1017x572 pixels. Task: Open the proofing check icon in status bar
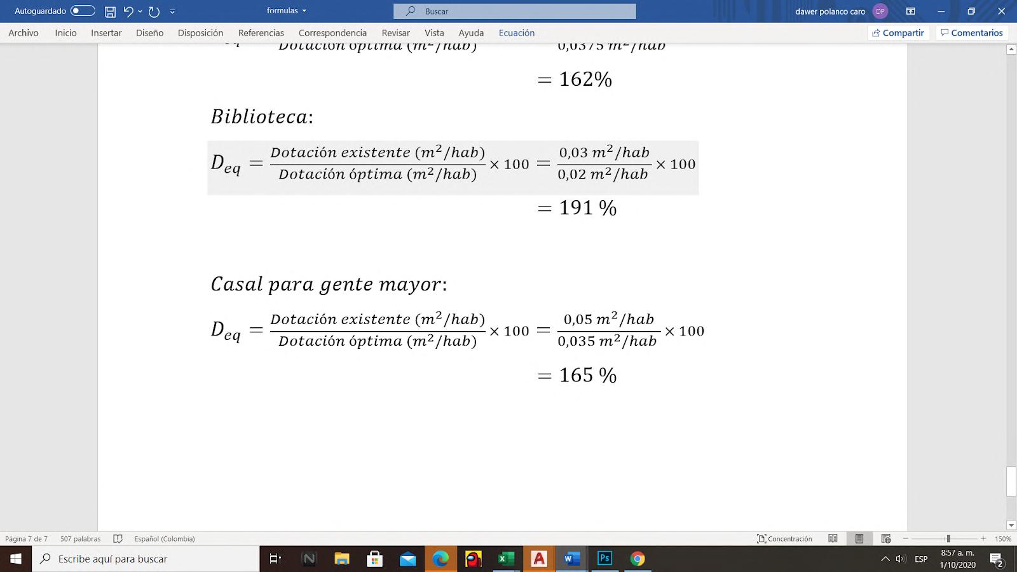(118, 539)
